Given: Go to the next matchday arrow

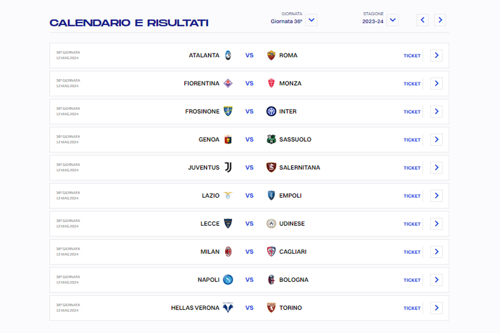Looking at the screenshot, I should coord(440,20).
